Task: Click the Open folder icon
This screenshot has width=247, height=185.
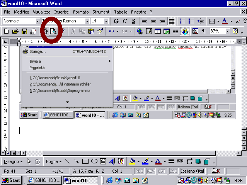Action: (x=15, y=31)
